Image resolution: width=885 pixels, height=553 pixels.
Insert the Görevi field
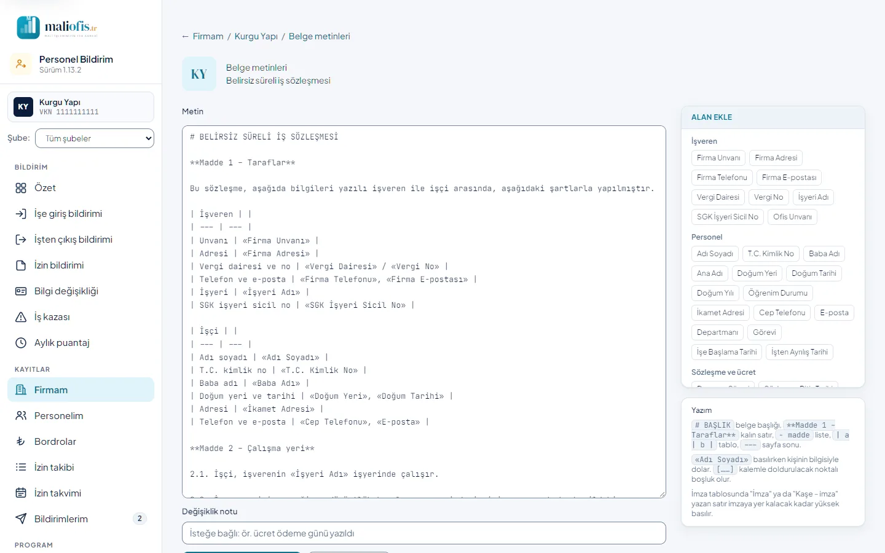[x=765, y=332]
